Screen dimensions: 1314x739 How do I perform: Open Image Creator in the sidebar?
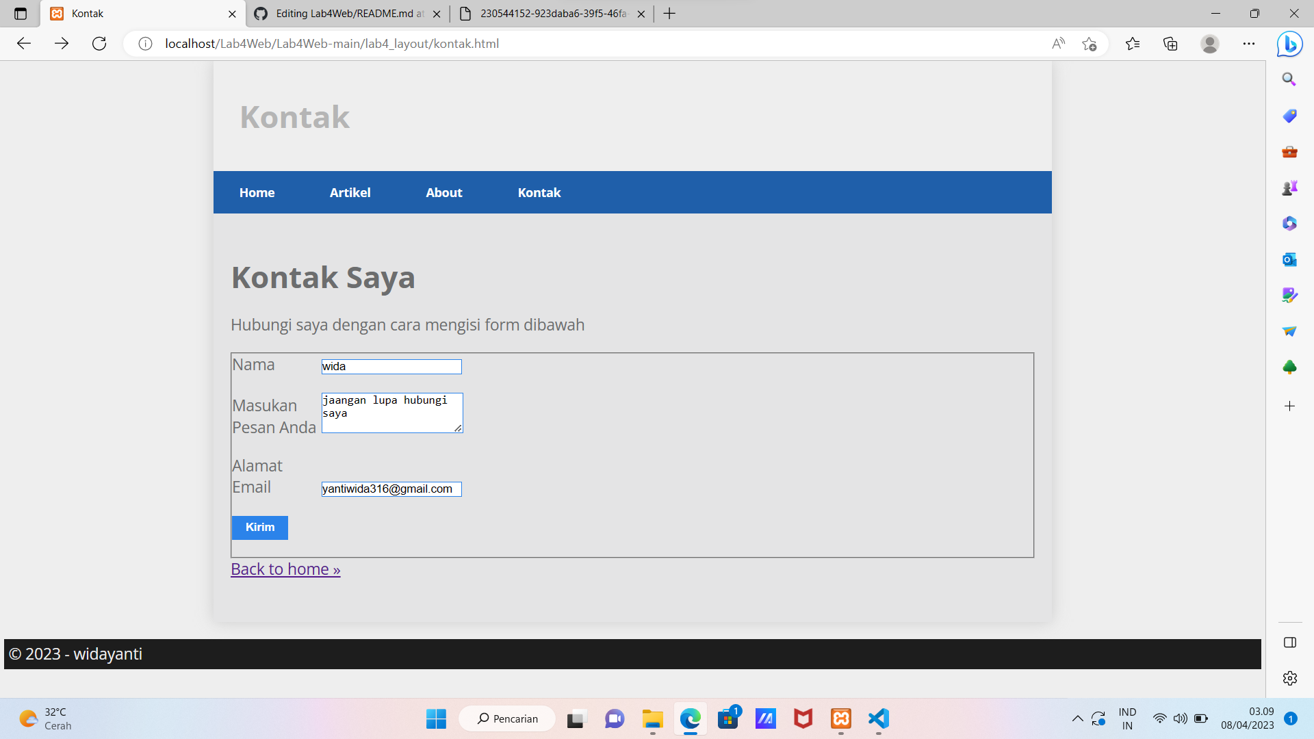1289,295
